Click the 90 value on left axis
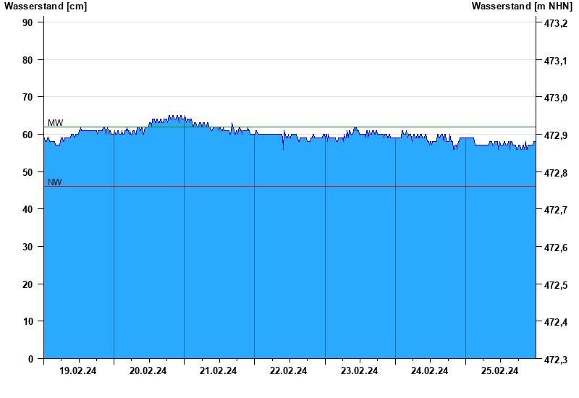579x398 pixels. [x=28, y=22]
